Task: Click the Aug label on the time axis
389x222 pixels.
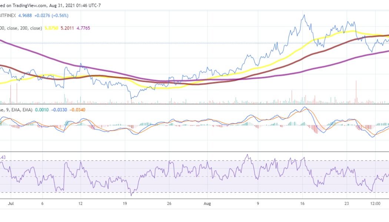Action: (207, 203)
